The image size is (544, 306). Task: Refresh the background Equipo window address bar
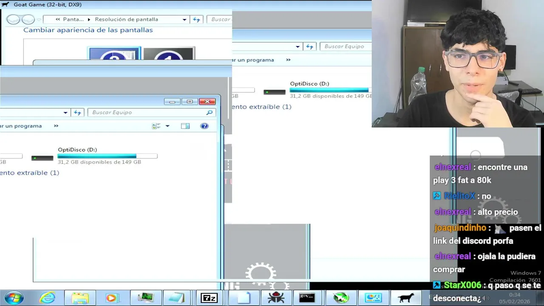point(310,47)
